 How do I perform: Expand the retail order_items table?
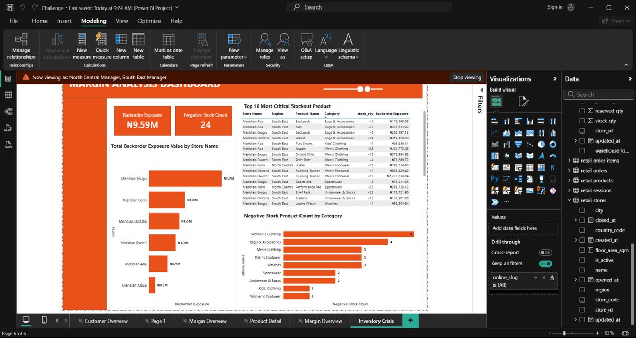click(x=569, y=161)
